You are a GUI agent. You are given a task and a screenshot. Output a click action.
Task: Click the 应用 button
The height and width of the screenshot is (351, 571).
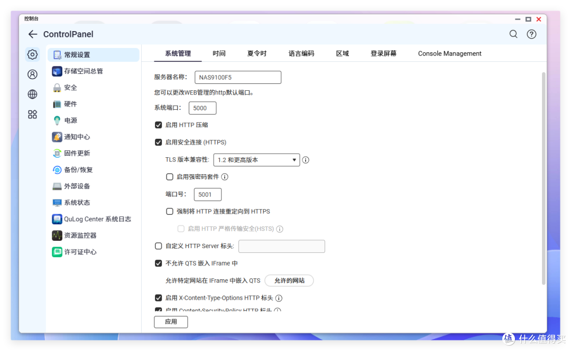tap(171, 322)
